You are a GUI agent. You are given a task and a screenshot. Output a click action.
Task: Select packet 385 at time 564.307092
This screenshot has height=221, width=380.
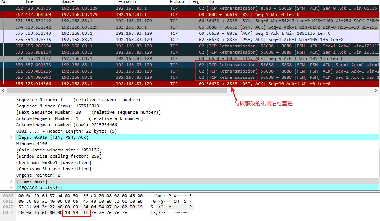(190, 78)
